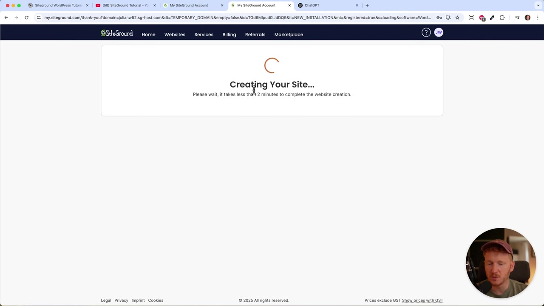Close the YouTube SiteGround Tutorial tab

155,5
